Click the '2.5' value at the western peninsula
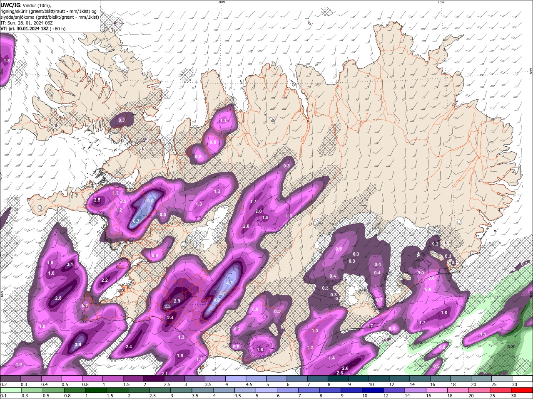The width and height of the screenshot is (533, 399). pyautogui.click(x=97, y=200)
